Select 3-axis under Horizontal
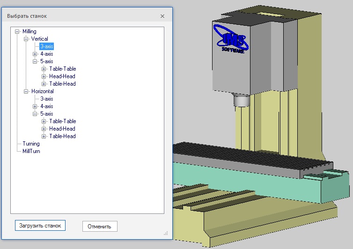The height and width of the screenshot is (249, 353). pyautogui.click(x=46, y=99)
